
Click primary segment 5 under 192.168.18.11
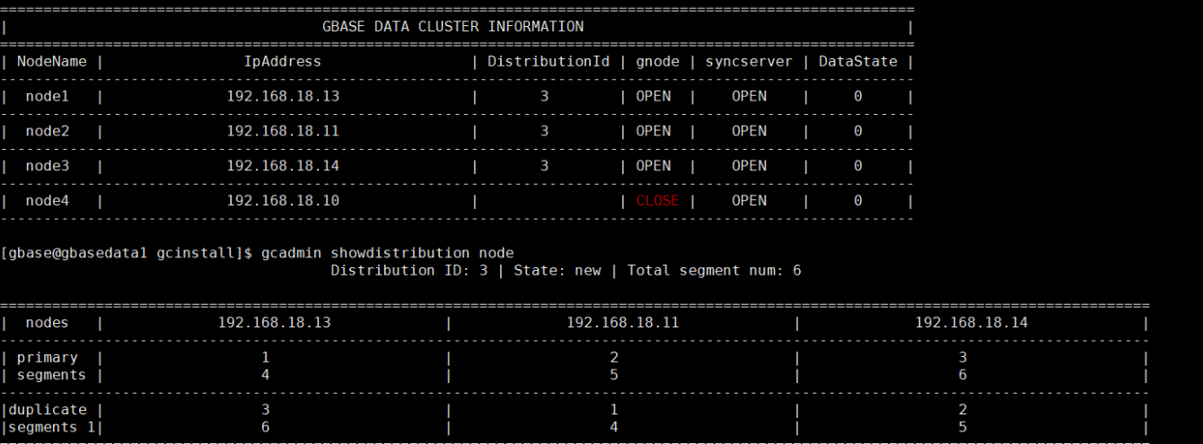click(x=614, y=375)
